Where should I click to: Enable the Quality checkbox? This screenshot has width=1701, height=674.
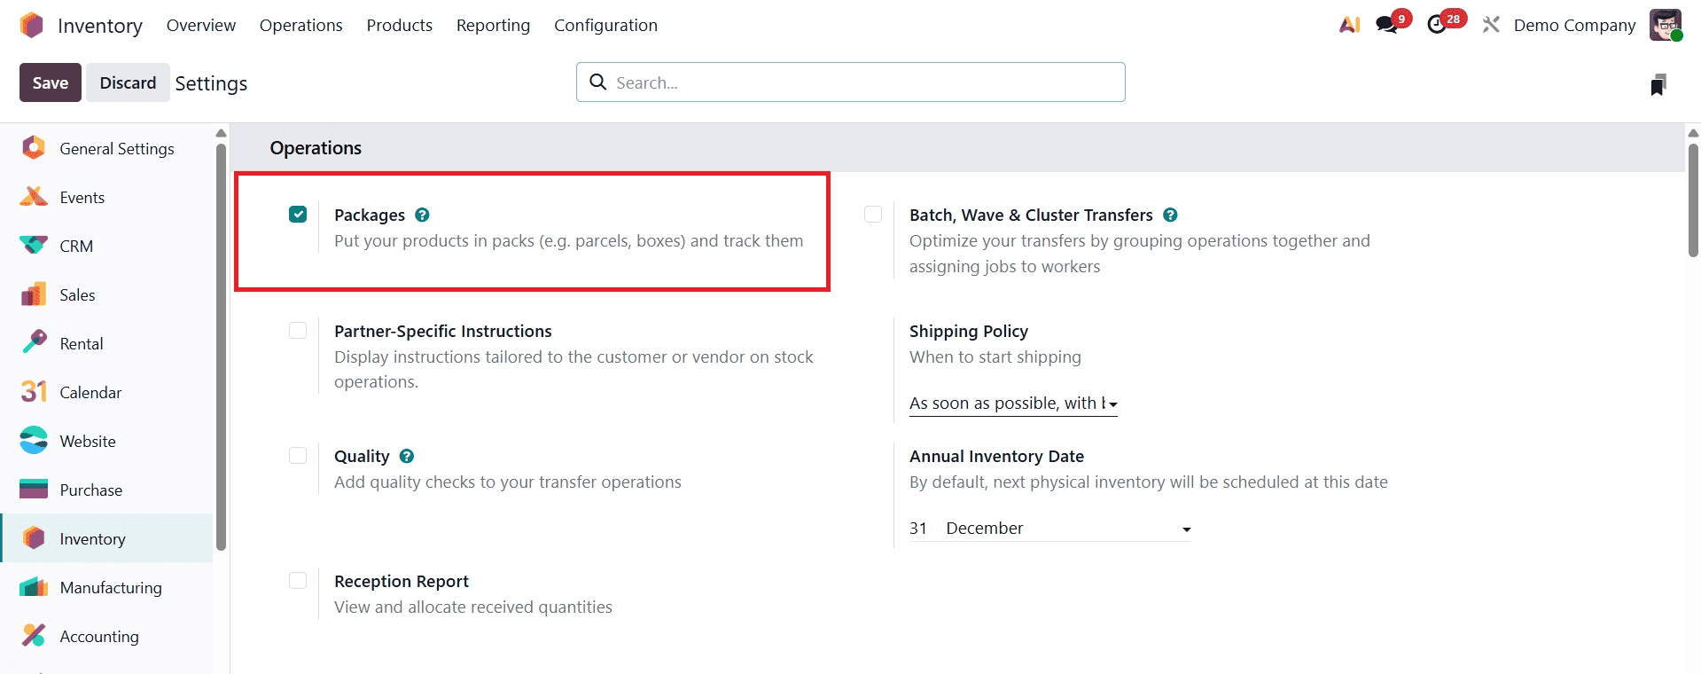(298, 455)
